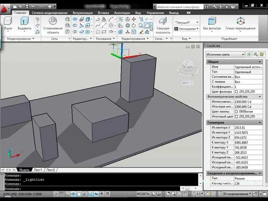The image size is (268, 201).
Task: Click the print icon in quick access toolbar
Action: 49,6
